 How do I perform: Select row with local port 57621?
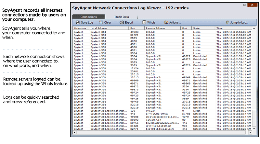pos(162,35)
